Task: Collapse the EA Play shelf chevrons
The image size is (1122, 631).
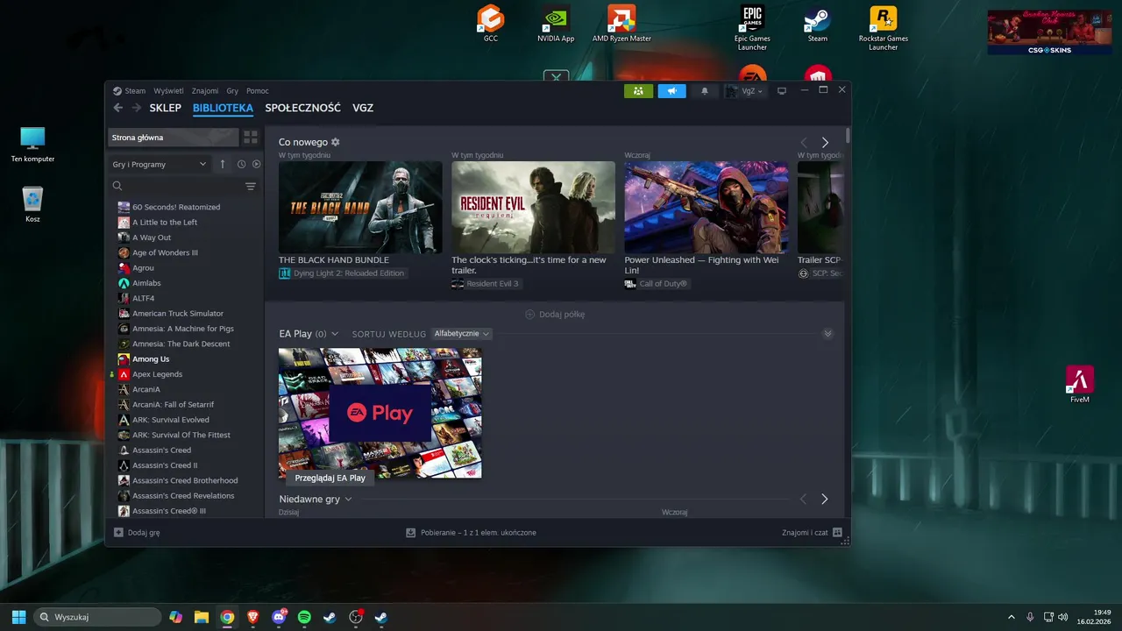Action: pos(827,334)
